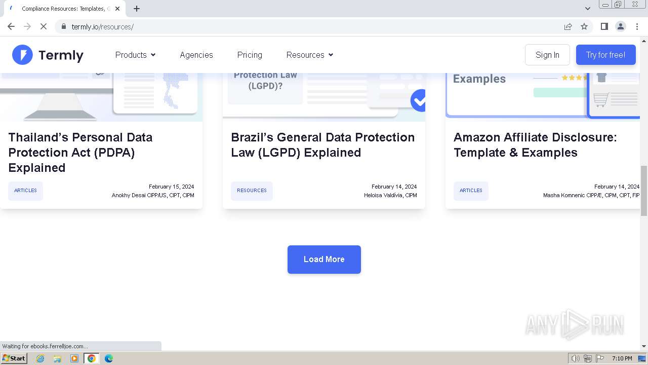Click the Action Center flag tray icon

(x=600, y=358)
